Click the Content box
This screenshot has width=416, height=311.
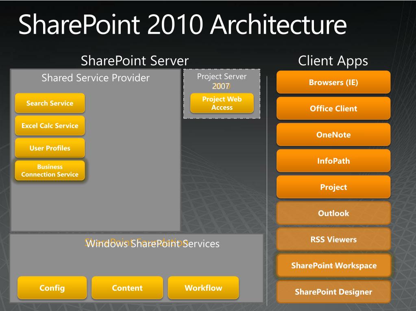click(127, 288)
